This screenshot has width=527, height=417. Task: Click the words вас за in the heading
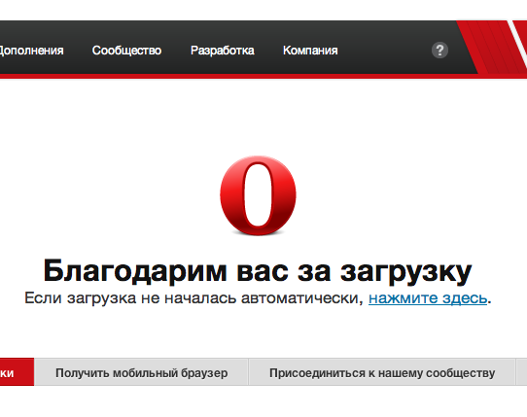click(284, 271)
